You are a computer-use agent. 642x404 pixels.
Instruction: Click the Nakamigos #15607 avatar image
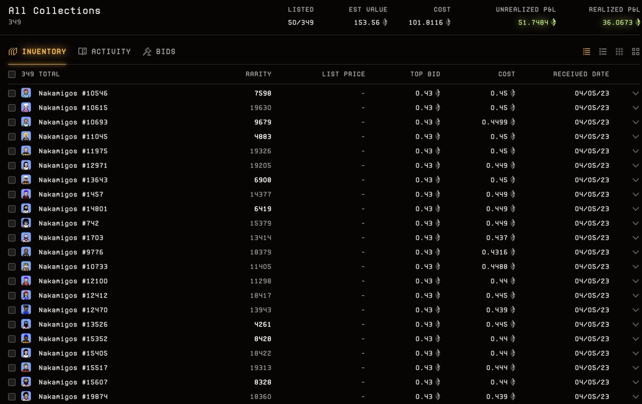coord(26,382)
